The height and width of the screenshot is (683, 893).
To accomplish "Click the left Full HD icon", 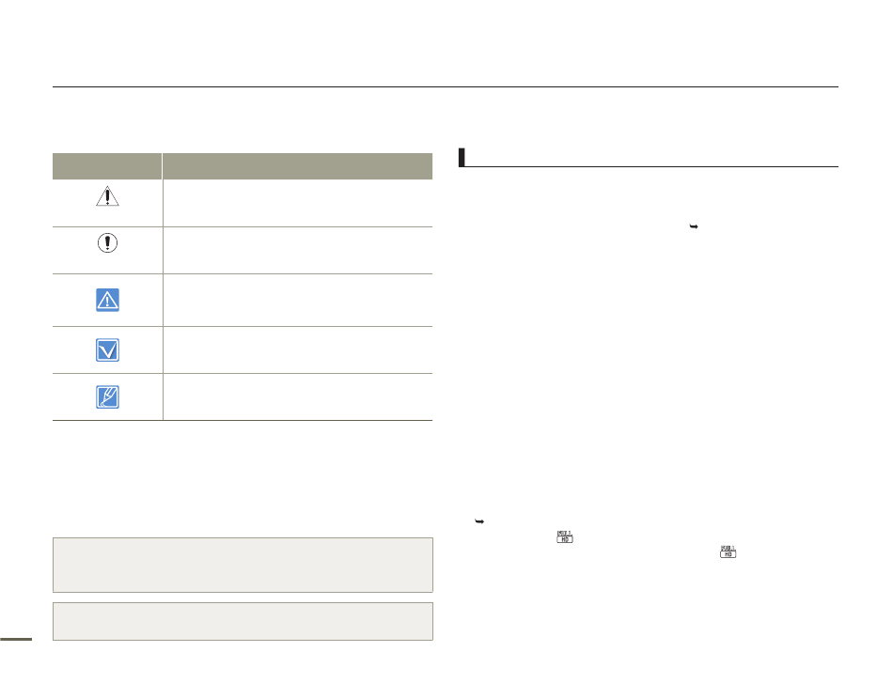I will coord(564,536).
